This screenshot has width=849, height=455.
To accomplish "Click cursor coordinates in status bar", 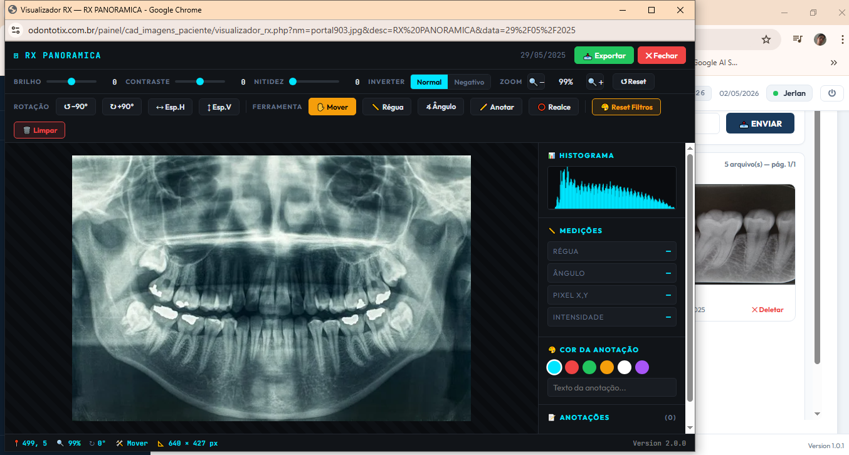I will click(31, 443).
